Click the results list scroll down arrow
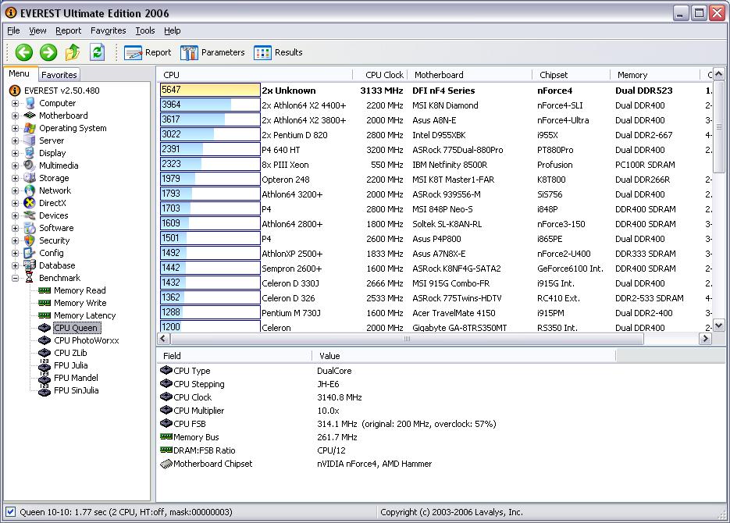730x523 pixels. click(719, 326)
